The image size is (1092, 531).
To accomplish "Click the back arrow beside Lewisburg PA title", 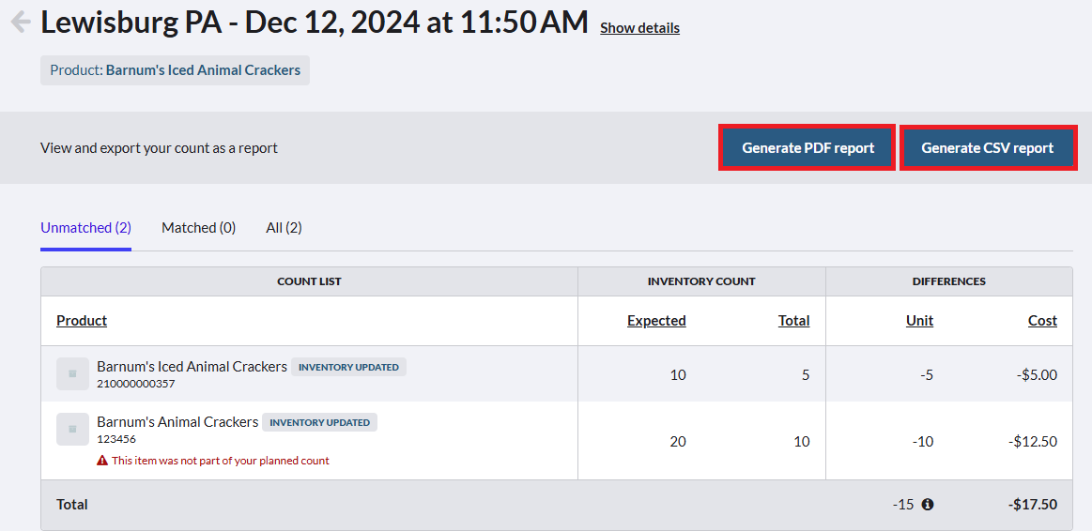I will point(21,22).
